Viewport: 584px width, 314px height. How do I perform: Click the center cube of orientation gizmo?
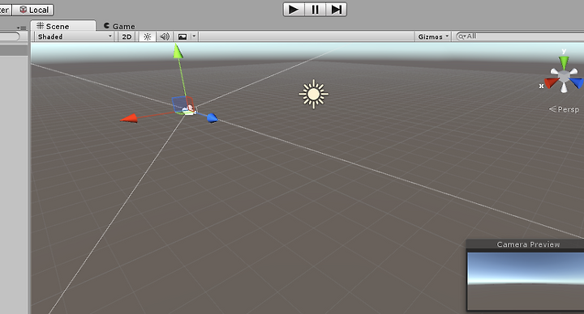(x=564, y=77)
